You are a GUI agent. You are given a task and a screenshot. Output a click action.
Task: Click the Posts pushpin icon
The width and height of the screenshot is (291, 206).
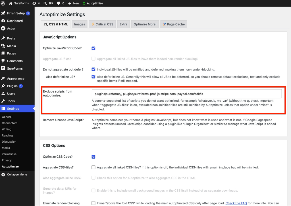[3, 38]
